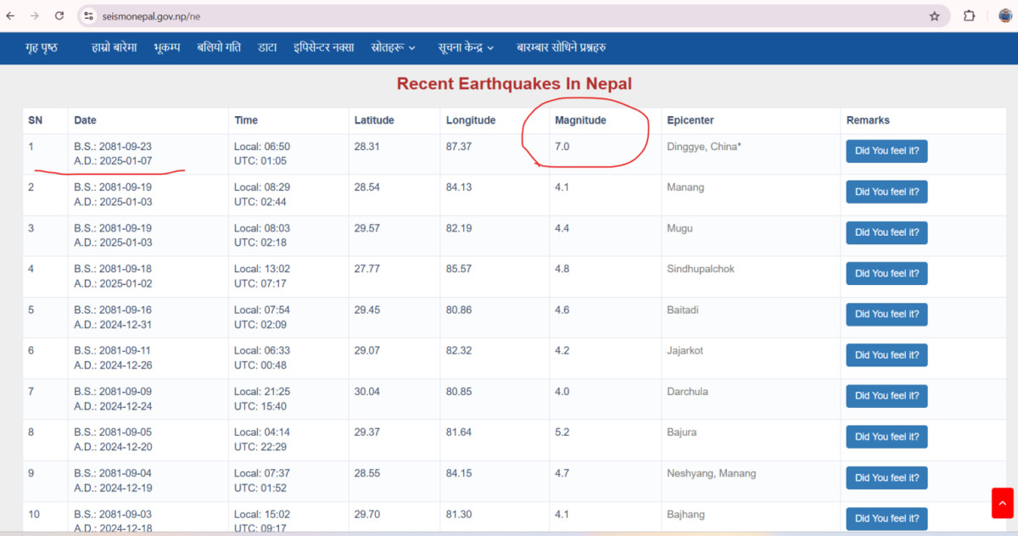Click the SN column header
Screen dimensions: 1018x536
pyautogui.click(x=35, y=120)
